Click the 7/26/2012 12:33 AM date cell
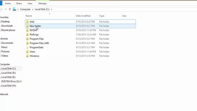Viewport: 197px width, 111px height. coord(86,35)
